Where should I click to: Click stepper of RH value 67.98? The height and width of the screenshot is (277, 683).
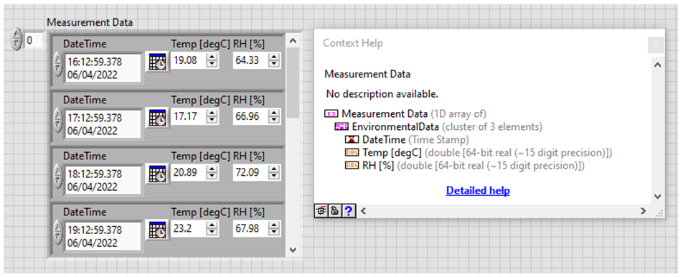point(273,228)
